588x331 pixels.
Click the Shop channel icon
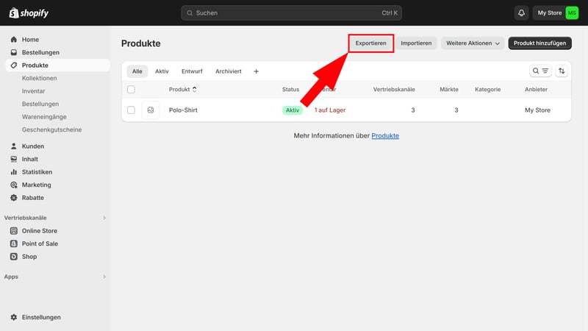[14, 257]
